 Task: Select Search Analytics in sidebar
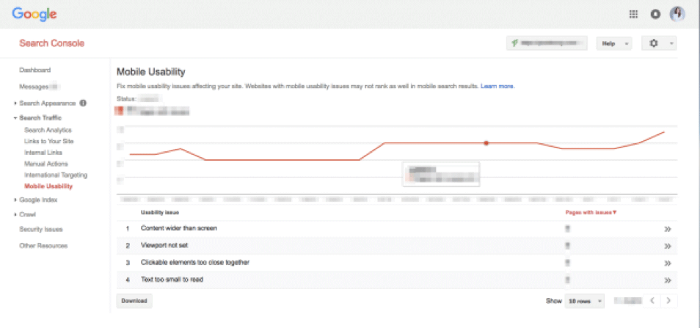click(48, 130)
